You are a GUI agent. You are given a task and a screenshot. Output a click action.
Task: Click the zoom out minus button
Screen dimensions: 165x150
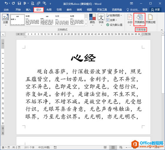point(126,147)
